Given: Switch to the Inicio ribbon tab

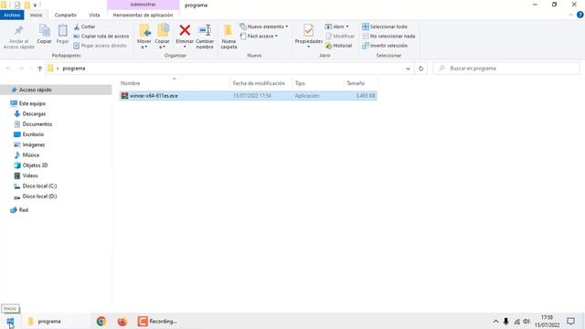Looking at the screenshot, I should [37, 15].
